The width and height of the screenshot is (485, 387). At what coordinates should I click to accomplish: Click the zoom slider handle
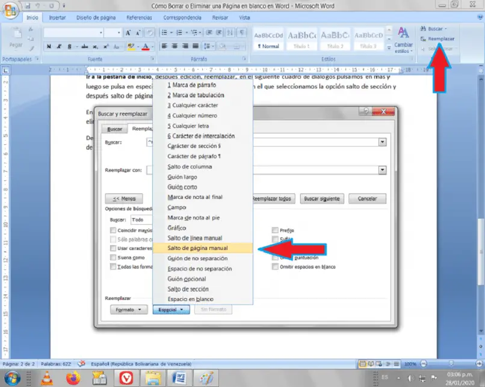(x=451, y=364)
